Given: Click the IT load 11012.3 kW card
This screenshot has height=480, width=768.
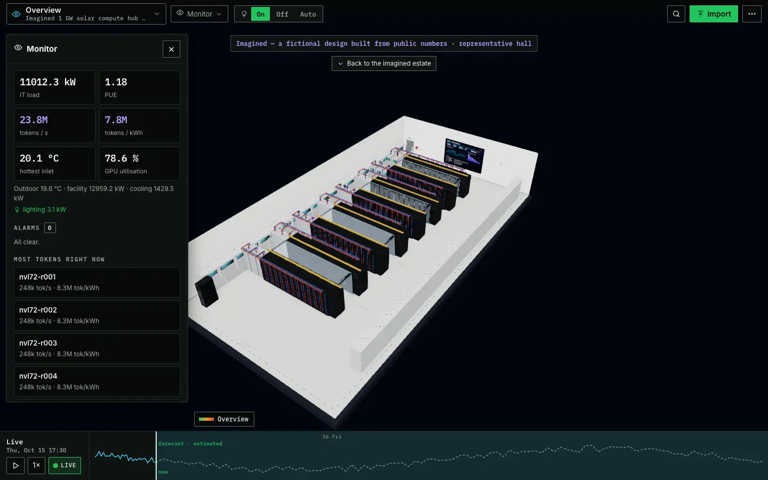Looking at the screenshot, I should 54,87.
